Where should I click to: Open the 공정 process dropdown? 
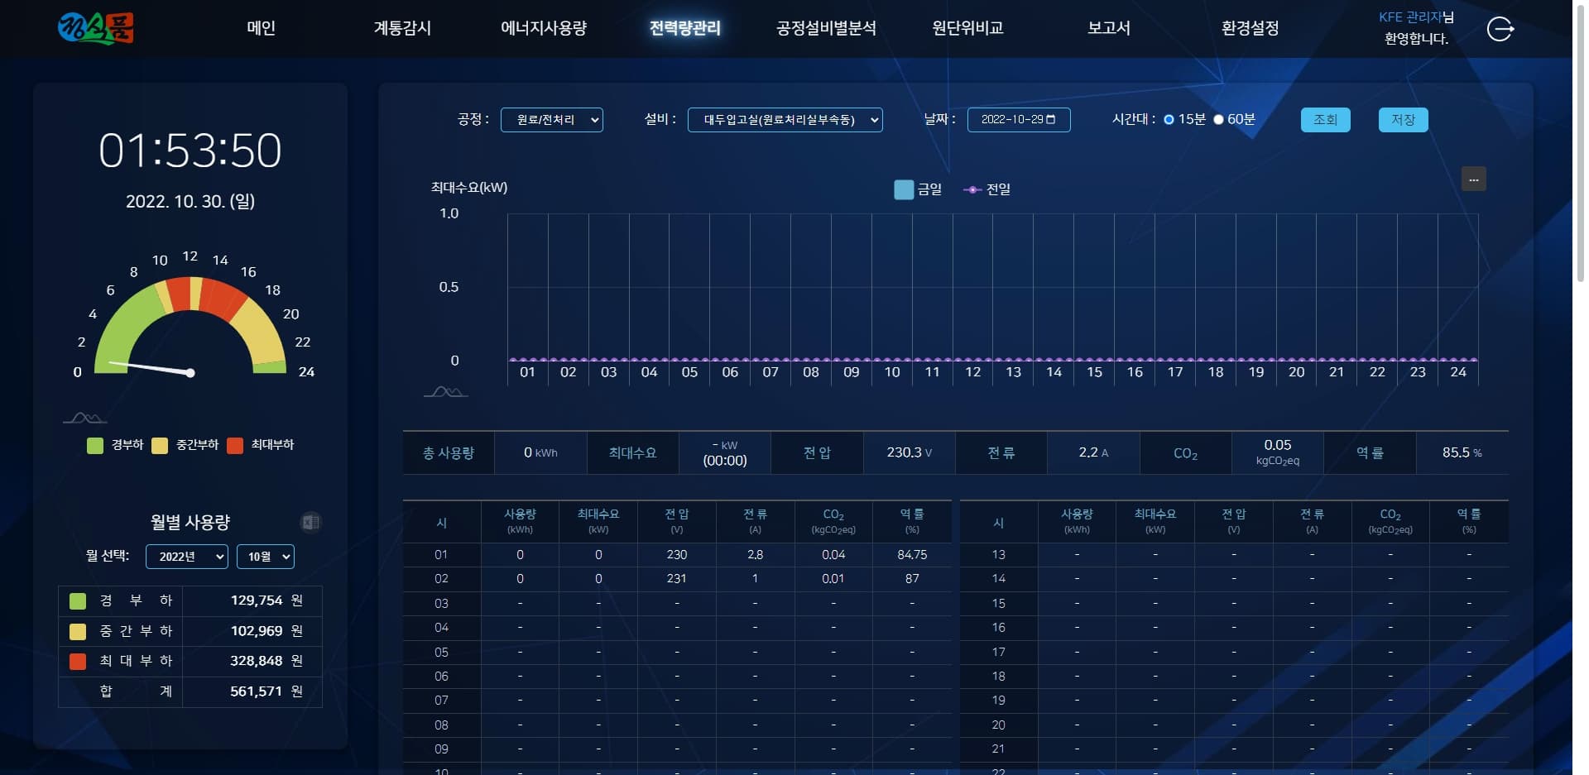(552, 119)
